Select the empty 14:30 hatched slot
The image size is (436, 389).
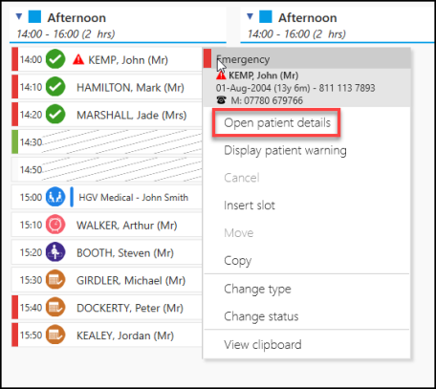coord(107,141)
